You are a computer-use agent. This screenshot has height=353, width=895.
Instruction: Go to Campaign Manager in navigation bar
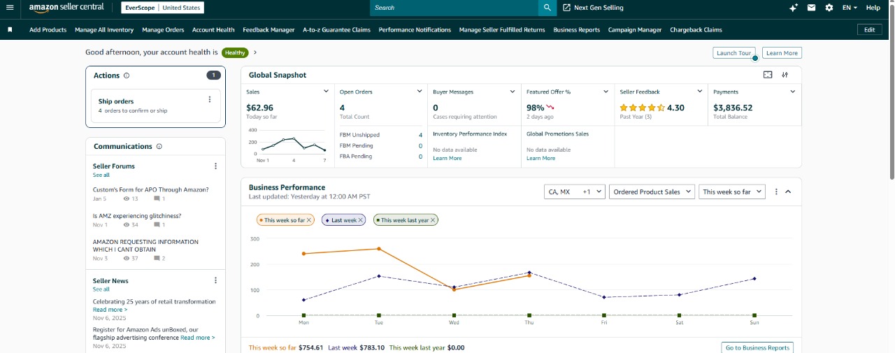tap(635, 30)
